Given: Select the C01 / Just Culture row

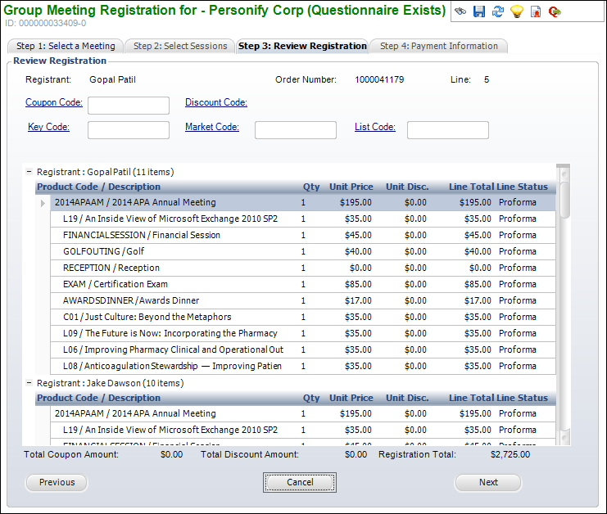Looking at the screenshot, I should click(x=303, y=317).
